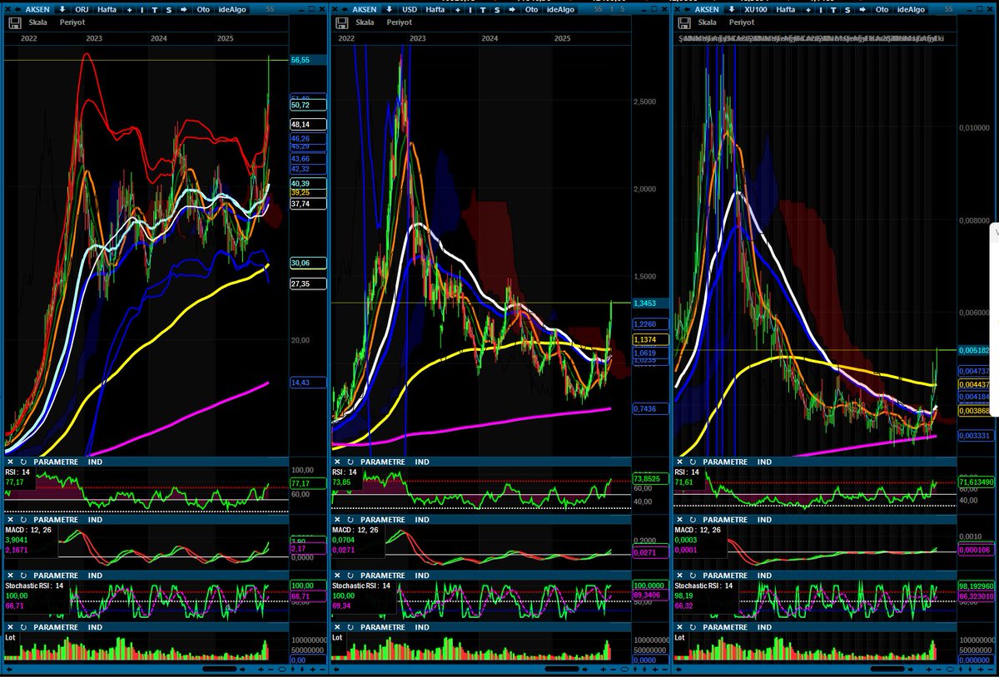Open Periyot menu in XU100 chart
The image size is (999, 677).
(x=743, y=22)
